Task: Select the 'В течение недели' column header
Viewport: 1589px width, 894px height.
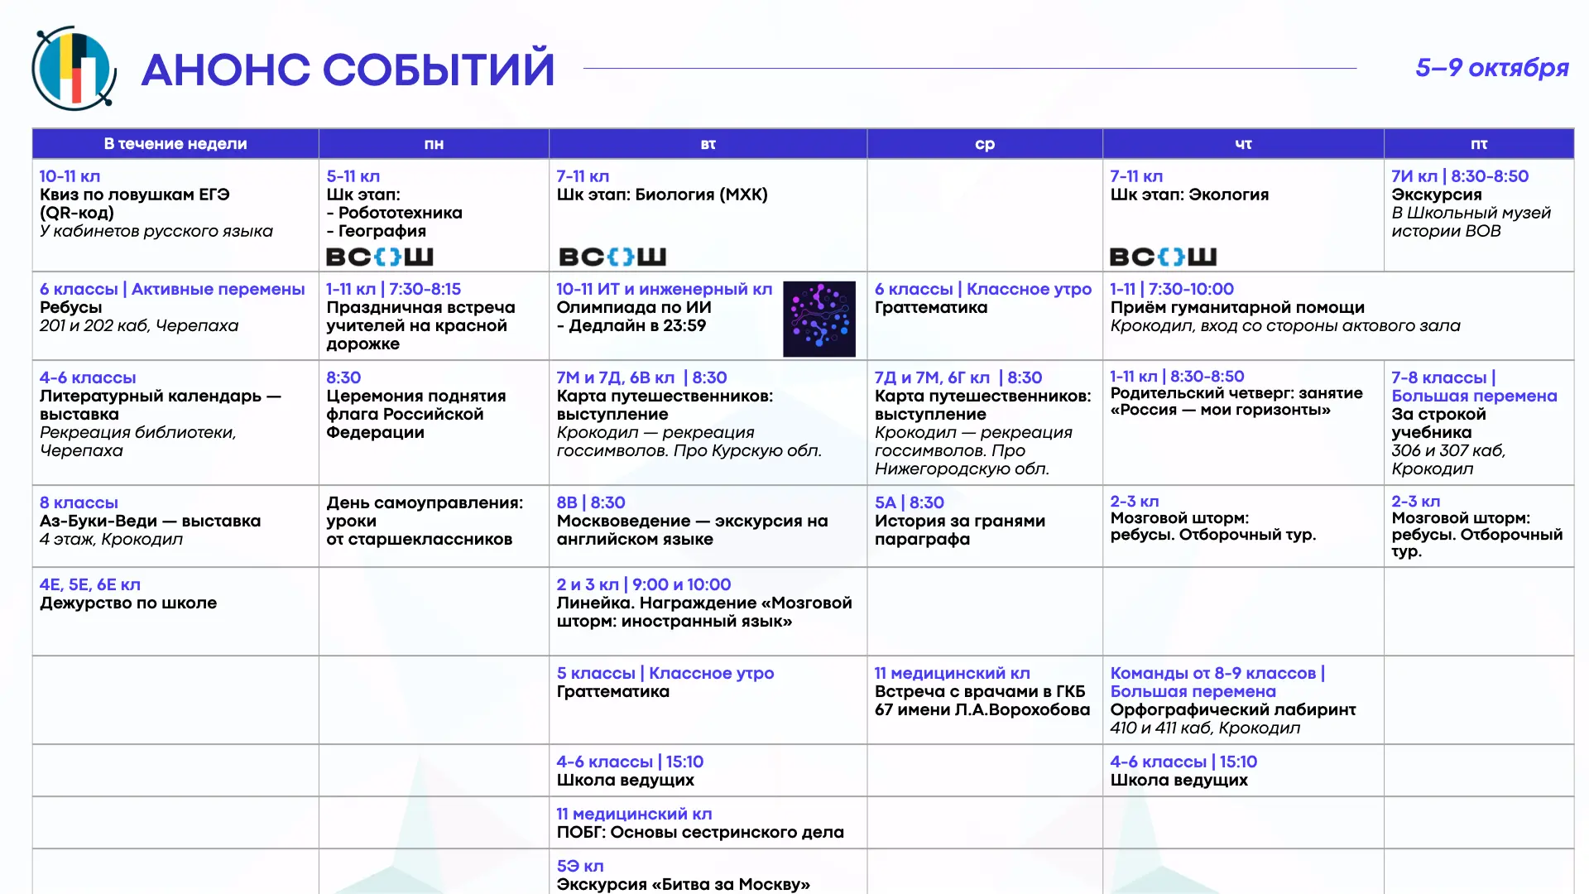Action: point(175,143)
